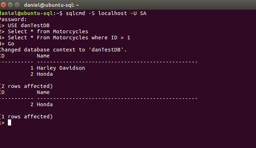Minimize the terminal window
Image resolution: width=256 pixels, height=148 pixels.
(x=10, y=5)
